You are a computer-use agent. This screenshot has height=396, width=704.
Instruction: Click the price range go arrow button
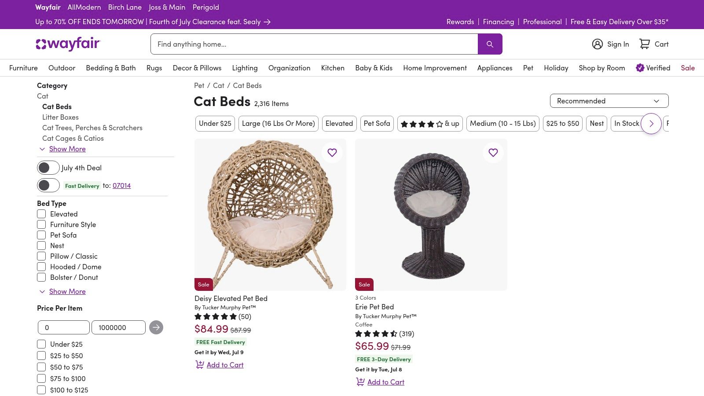click(156, 327)
